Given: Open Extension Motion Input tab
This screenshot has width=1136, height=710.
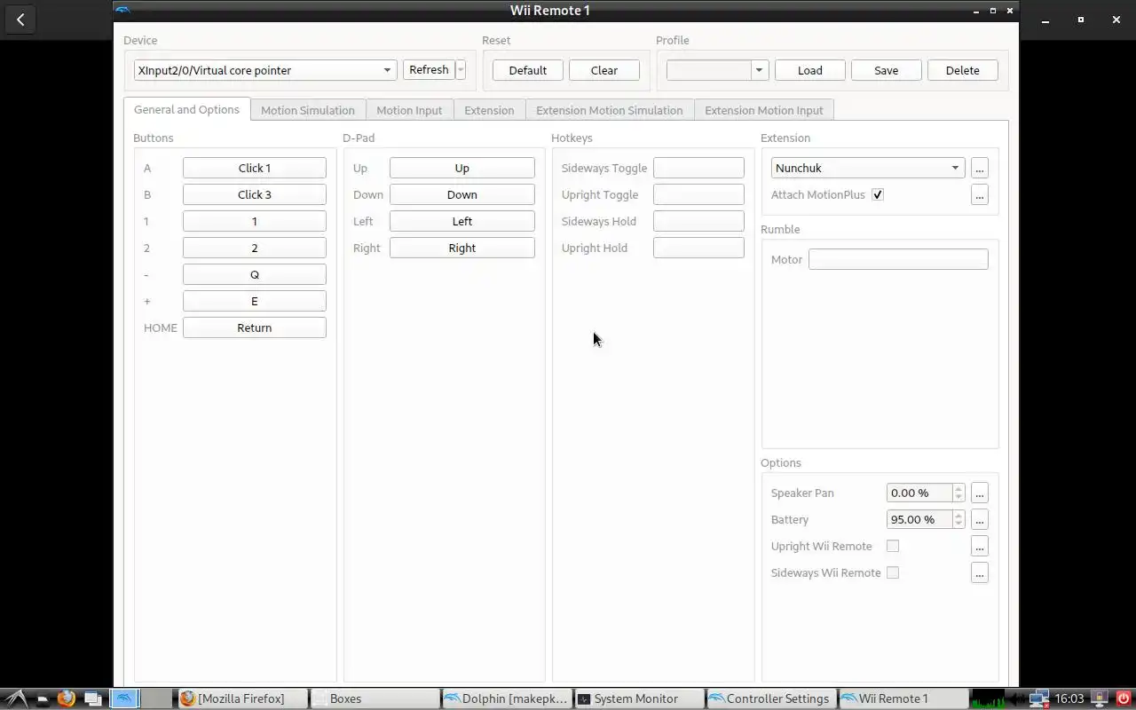Looking at the screenshot, I should (x=764, y=110).
